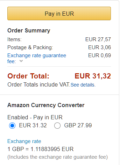
Task: Click the Pay in EUR button
Action: (x=59, y=14)
